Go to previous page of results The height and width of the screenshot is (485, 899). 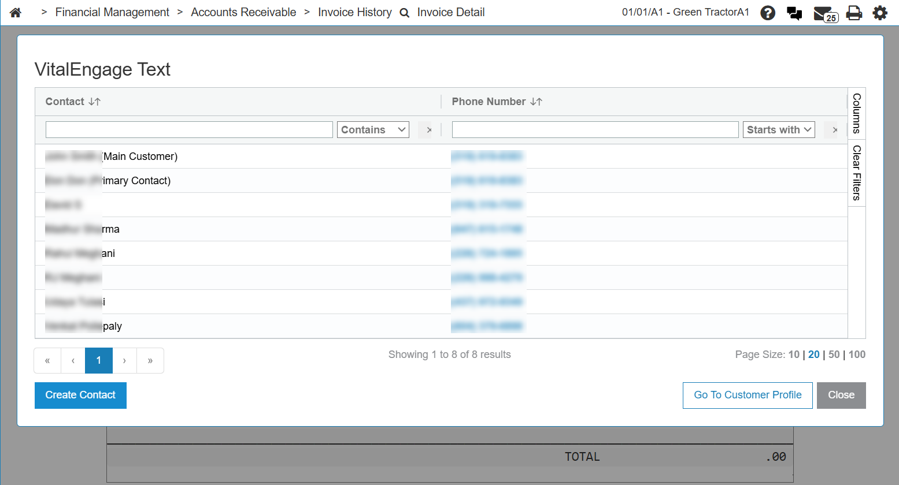[x=73, y=360]
